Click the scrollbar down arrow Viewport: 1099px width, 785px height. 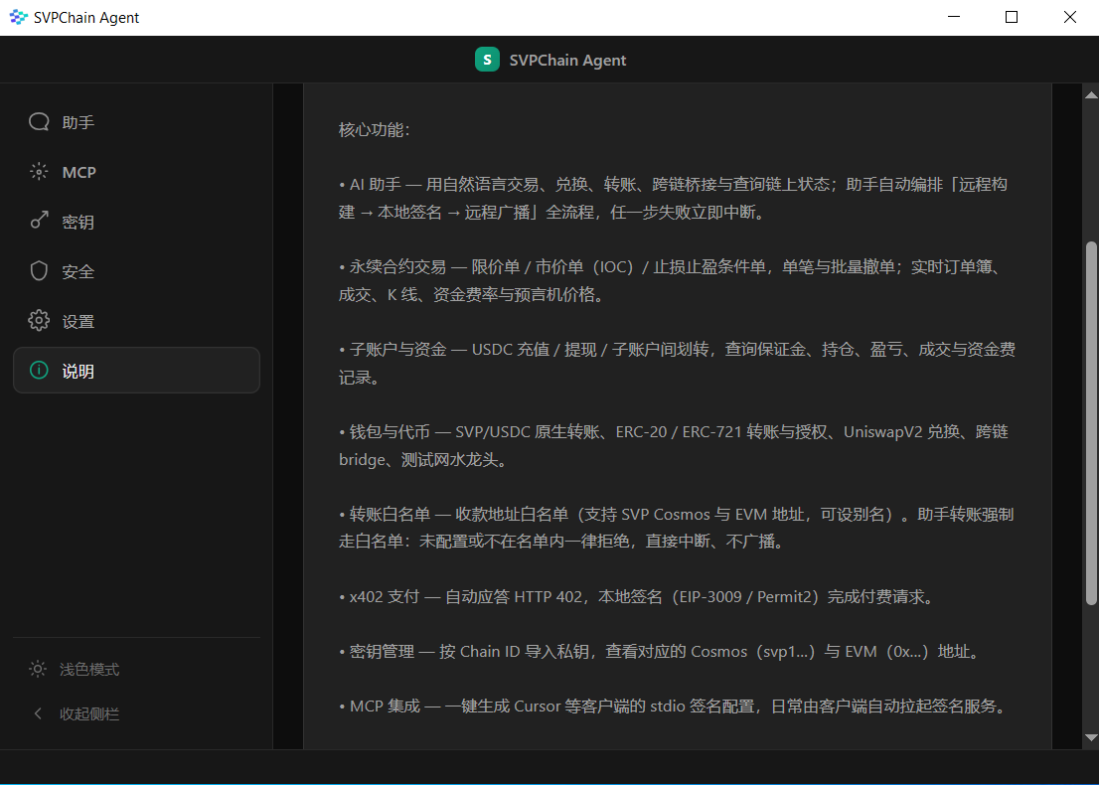click(1091, 737)
